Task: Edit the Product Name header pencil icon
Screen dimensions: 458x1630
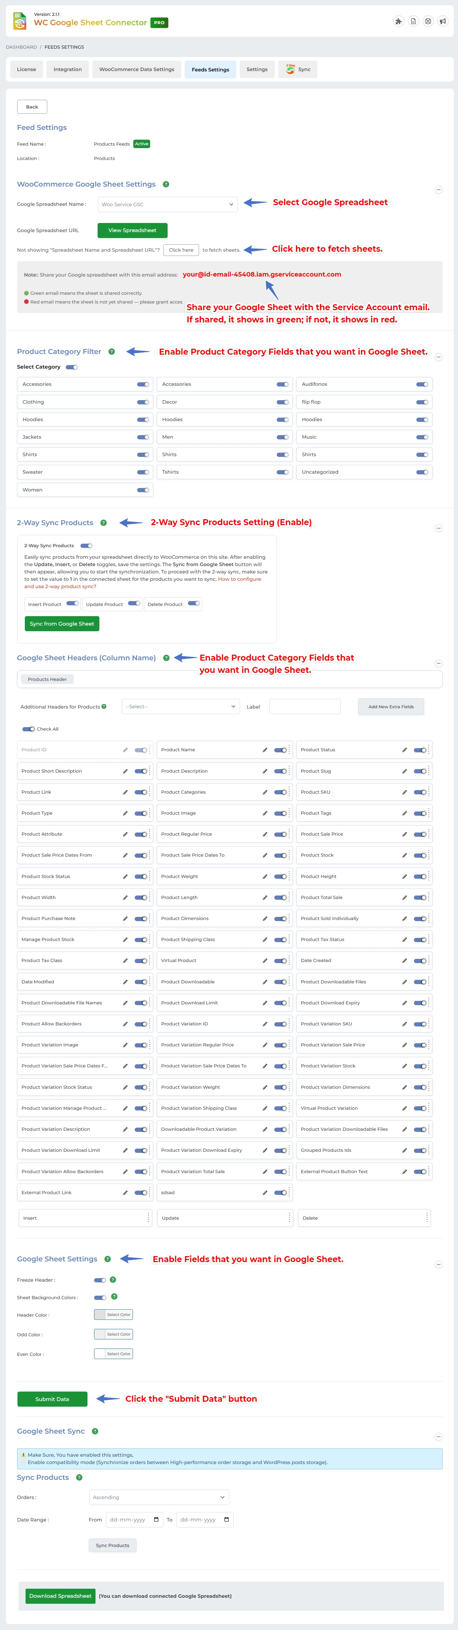Action: point(265,750)
